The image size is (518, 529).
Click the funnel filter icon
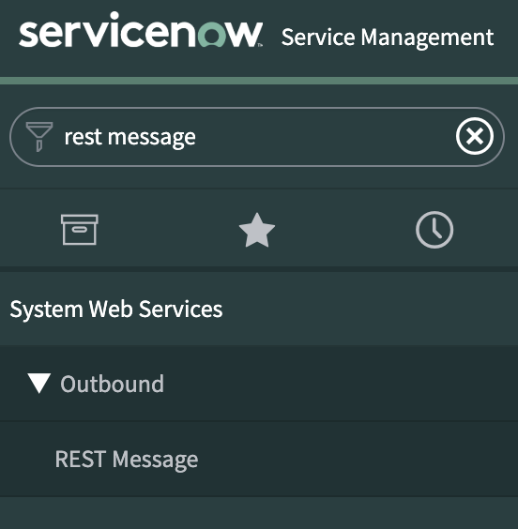(39, 137)
